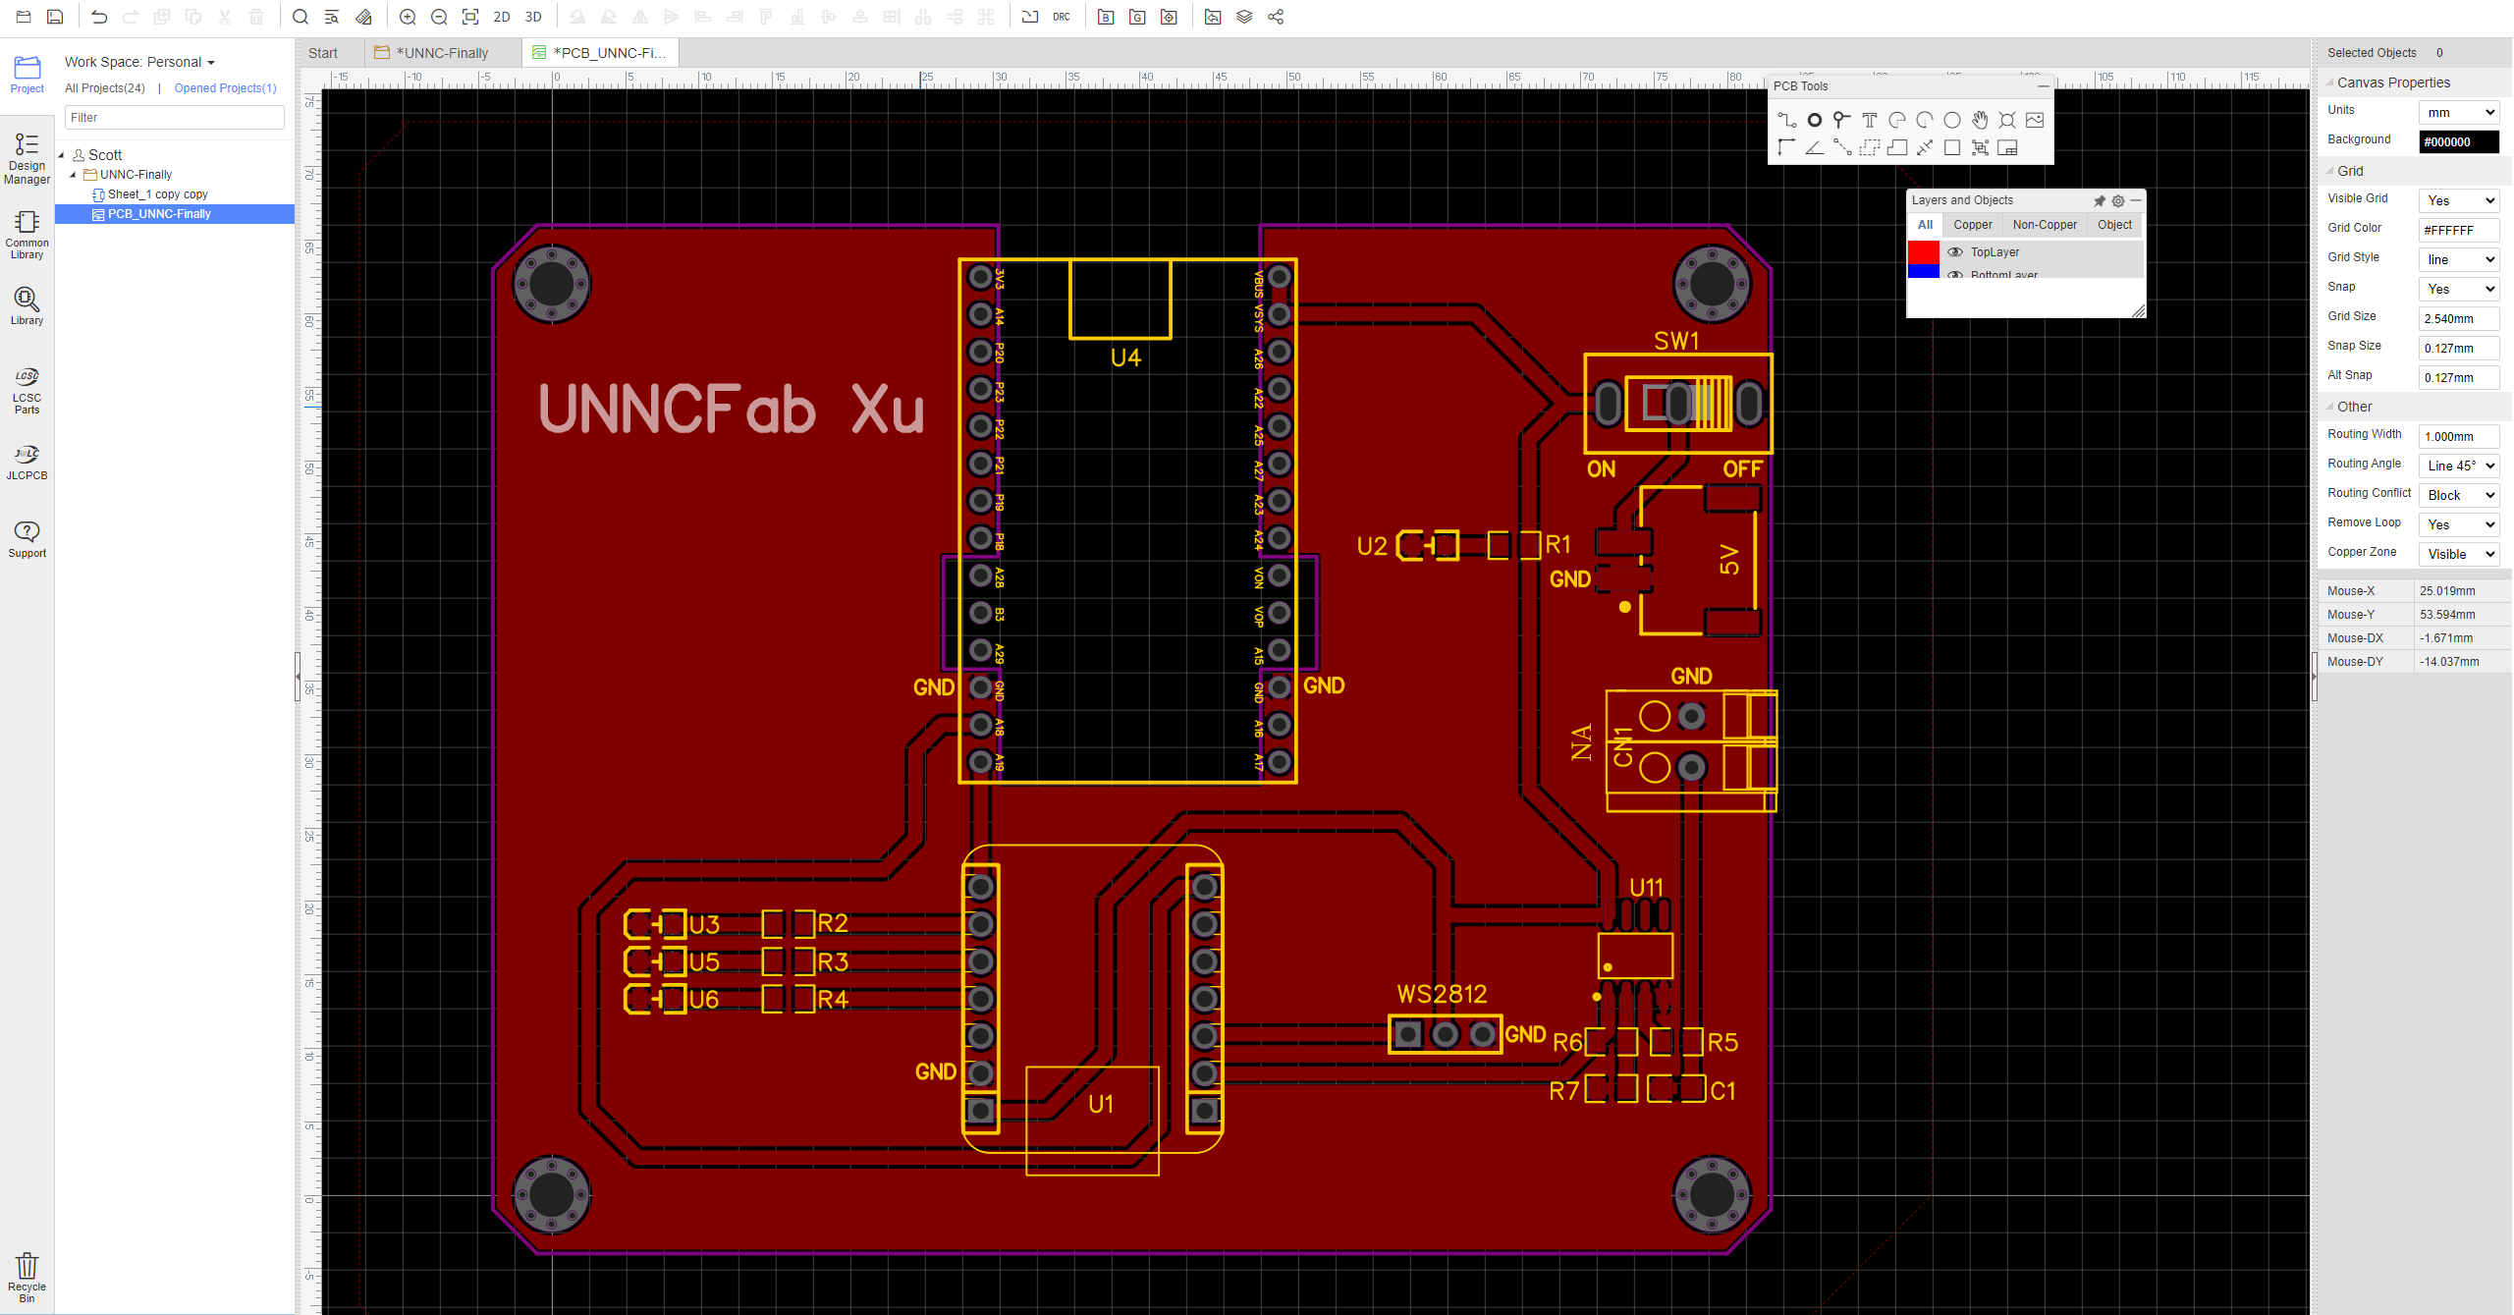Select the Copper Area dashed-rectangle tool
Screen dimensions: 2514x1315
click(1870, 147)
